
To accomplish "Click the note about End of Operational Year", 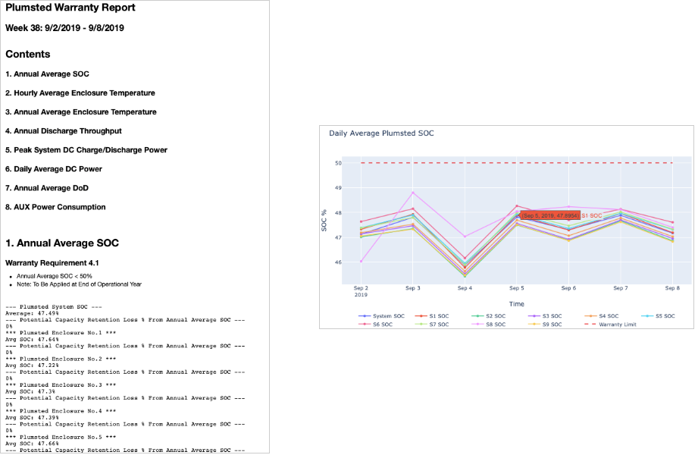I will (80, 284).
